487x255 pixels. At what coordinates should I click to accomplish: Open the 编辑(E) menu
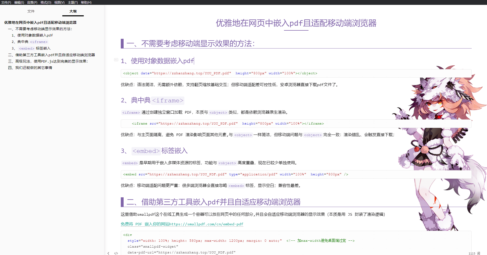(x=19, y=3)
